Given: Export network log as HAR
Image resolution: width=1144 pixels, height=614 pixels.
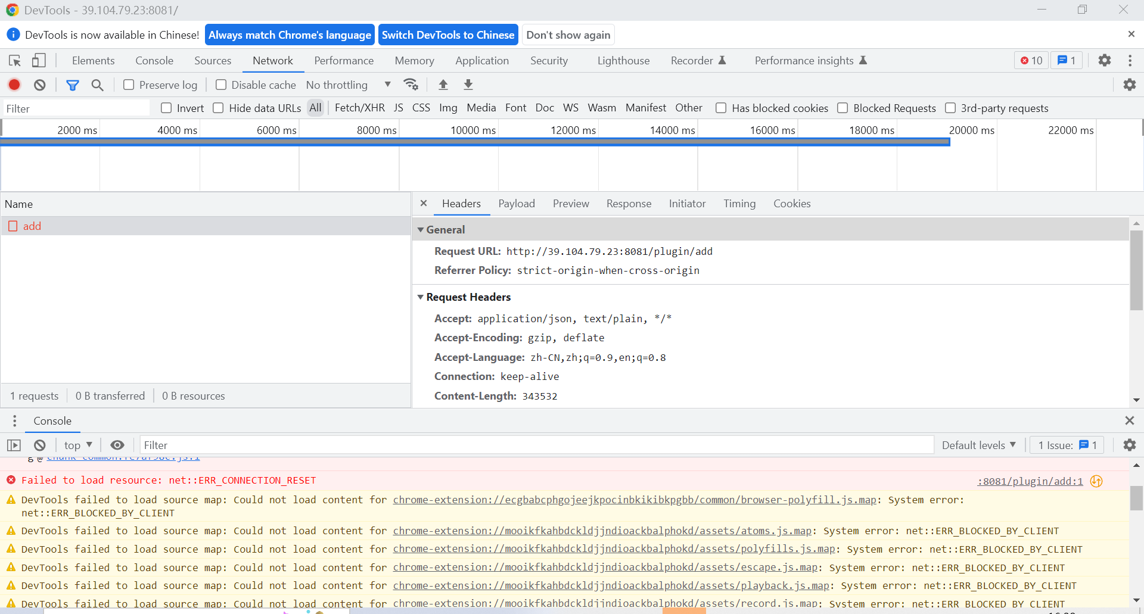Looking at the screenshot, I should pos(468,85).
